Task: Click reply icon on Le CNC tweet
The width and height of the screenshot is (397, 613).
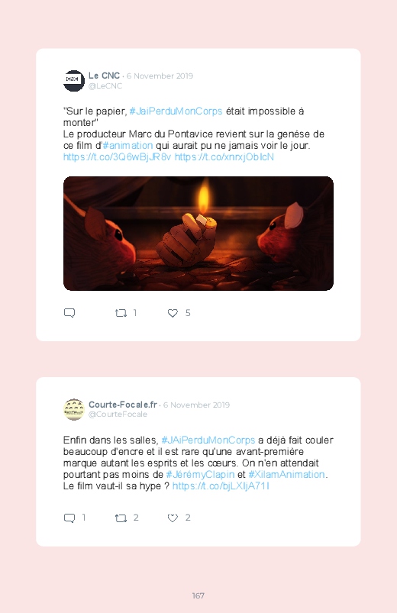Action: click(x=69, y=313)
